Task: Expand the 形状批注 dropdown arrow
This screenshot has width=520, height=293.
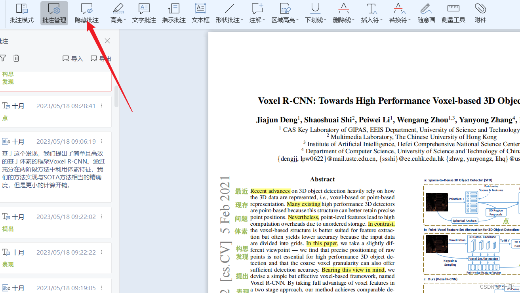Action: tap(242, 20)
